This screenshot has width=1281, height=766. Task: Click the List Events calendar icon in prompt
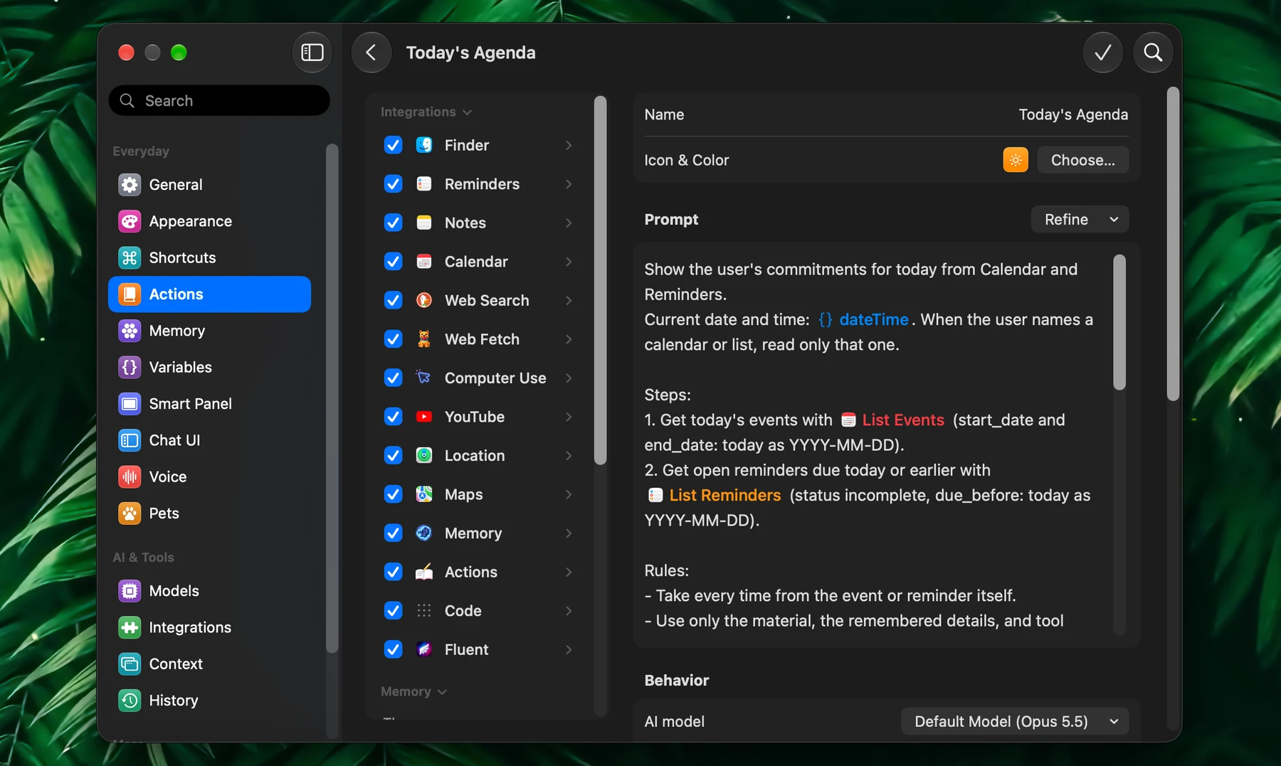(x=848, y=420)
